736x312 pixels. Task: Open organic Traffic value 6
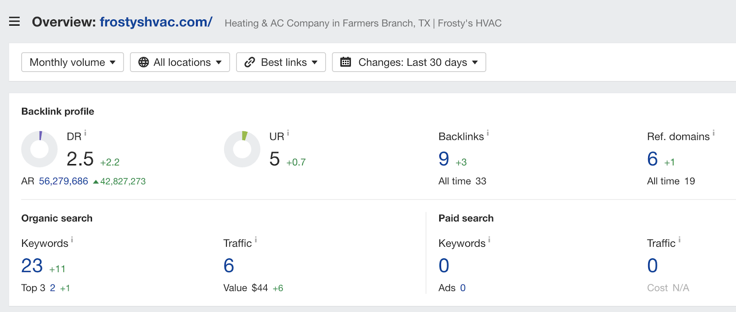click(x=229, y=266)
